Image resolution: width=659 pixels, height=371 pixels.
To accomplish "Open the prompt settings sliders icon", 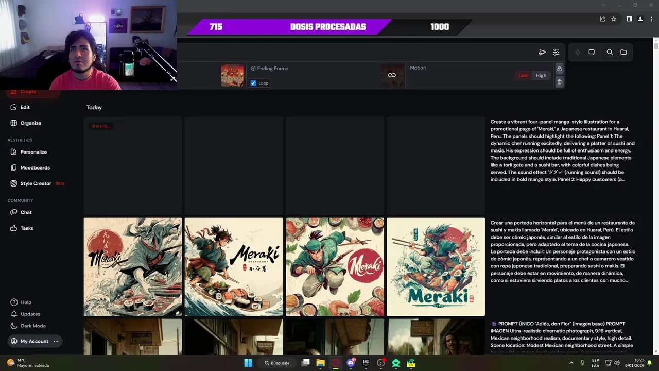I will [556, 52].
